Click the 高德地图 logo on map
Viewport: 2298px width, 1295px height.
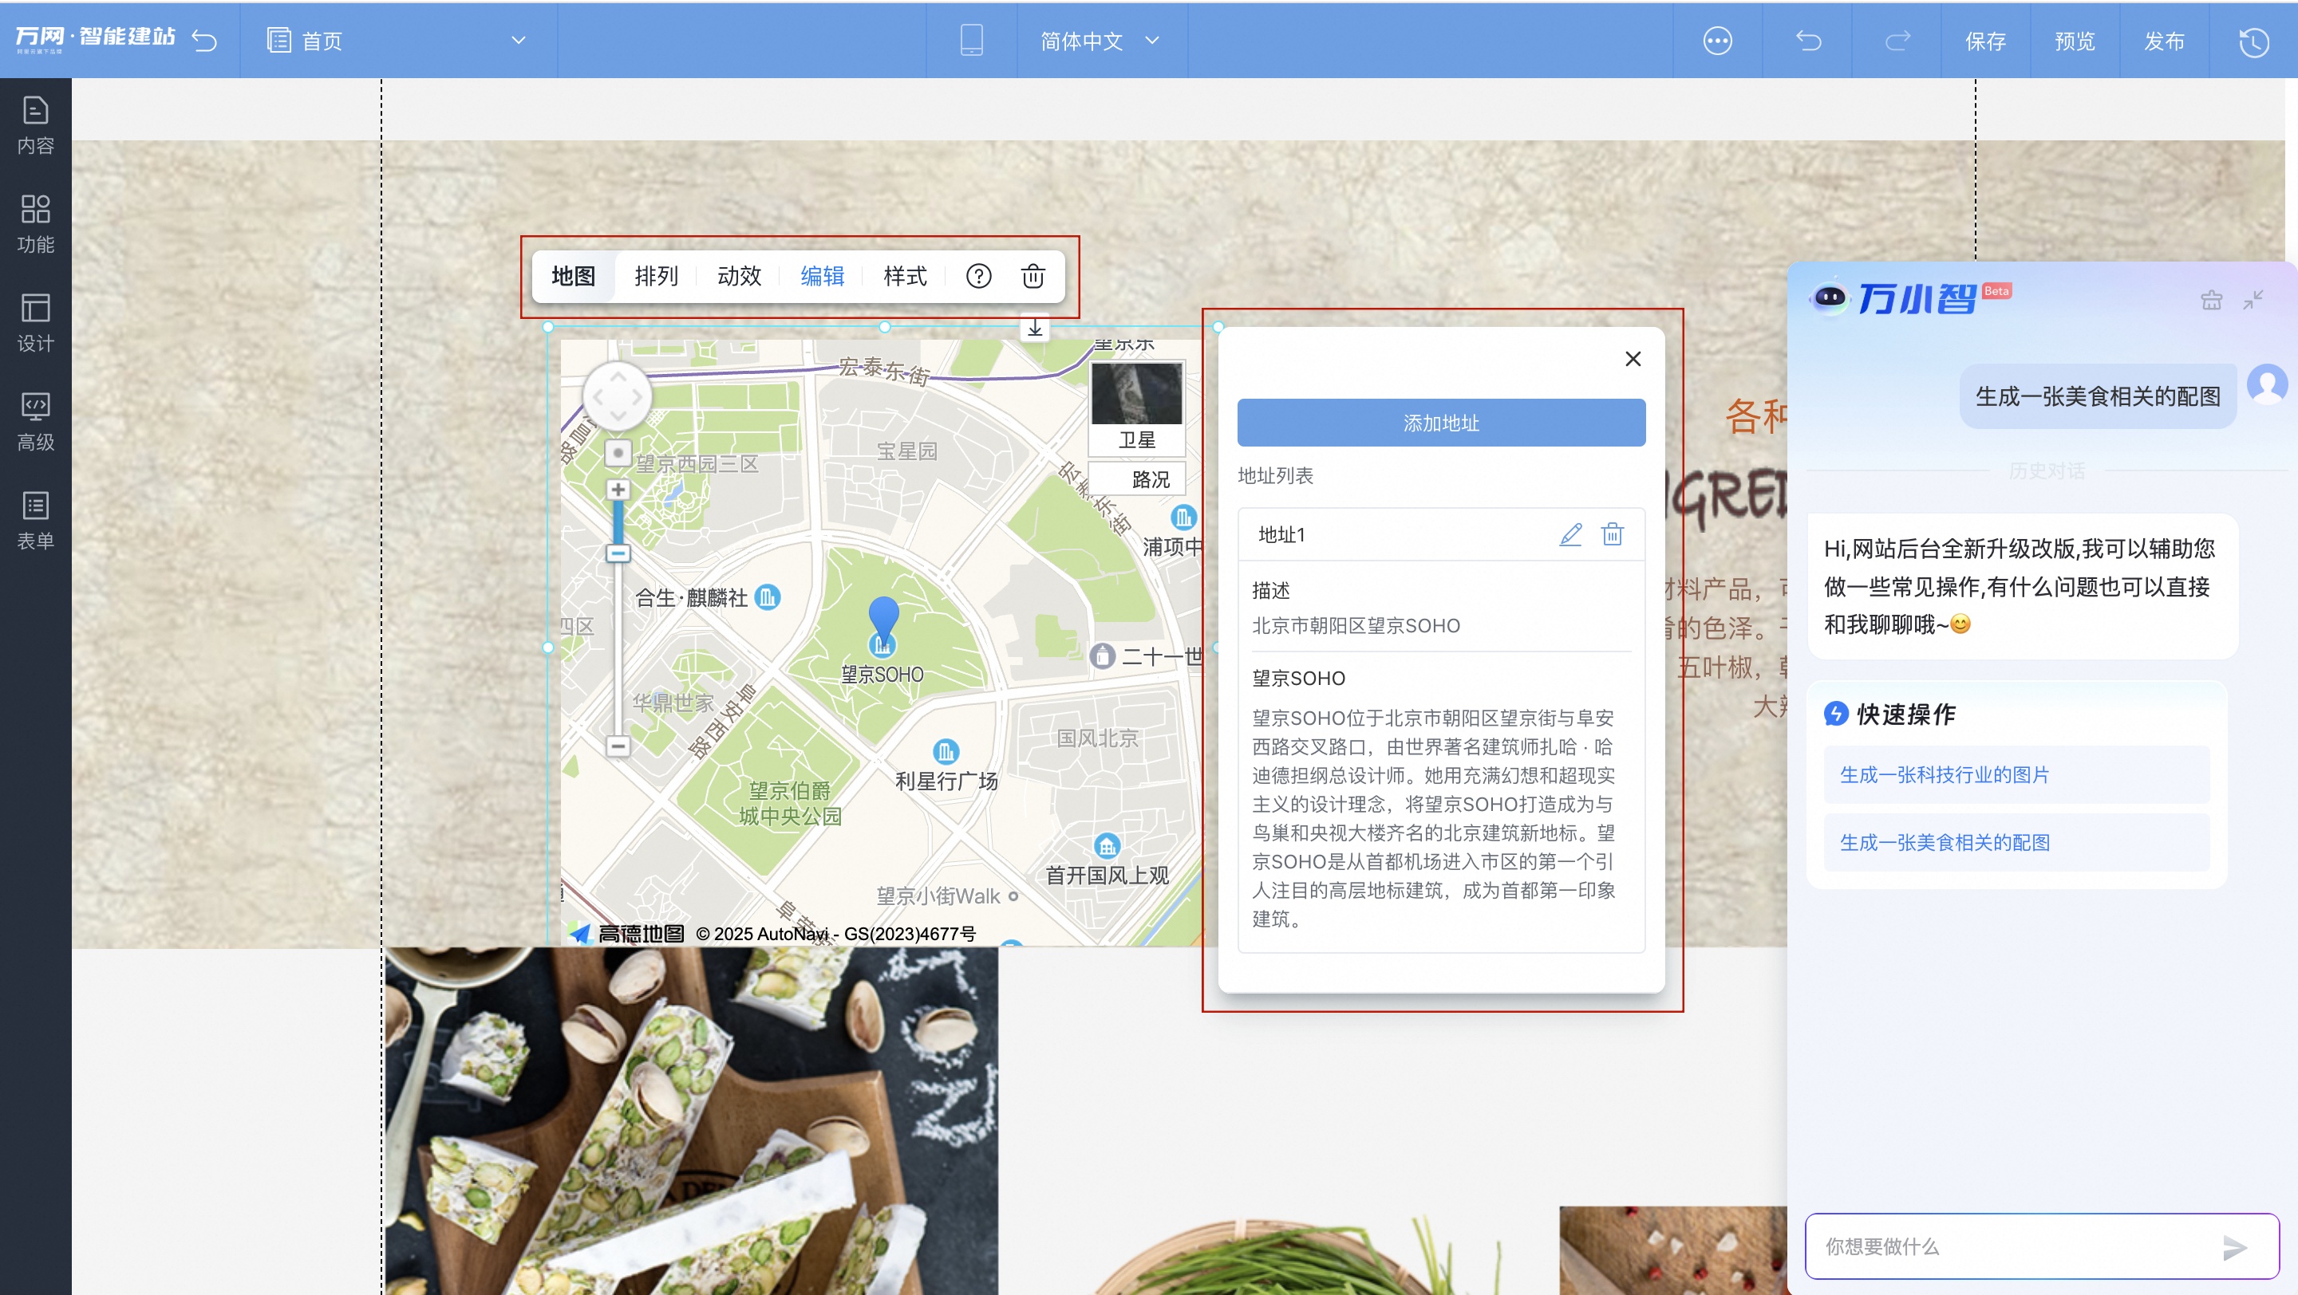tap(627, 933)
